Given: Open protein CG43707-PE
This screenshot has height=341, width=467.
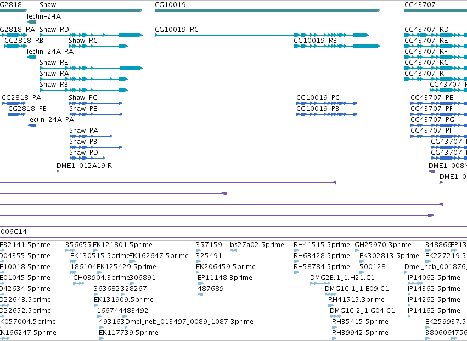Looking at the screenshot, I should pos(432,98).
